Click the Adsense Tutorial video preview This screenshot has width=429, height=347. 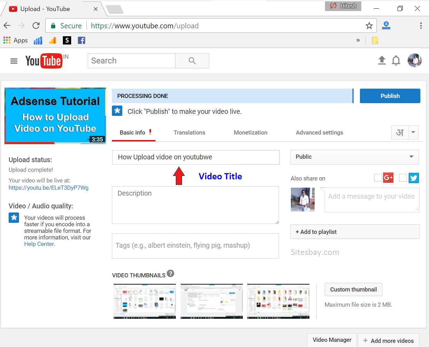55,116
